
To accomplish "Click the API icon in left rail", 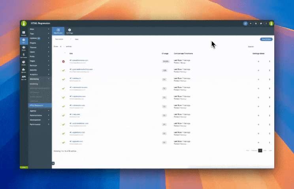I will tap(24, 77).
